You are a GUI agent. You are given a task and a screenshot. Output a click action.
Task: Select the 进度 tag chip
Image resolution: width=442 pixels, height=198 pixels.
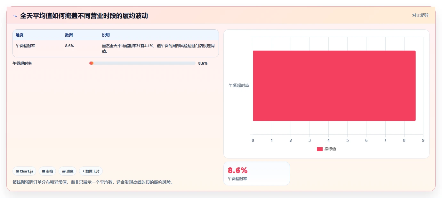[x=68, y=171]
